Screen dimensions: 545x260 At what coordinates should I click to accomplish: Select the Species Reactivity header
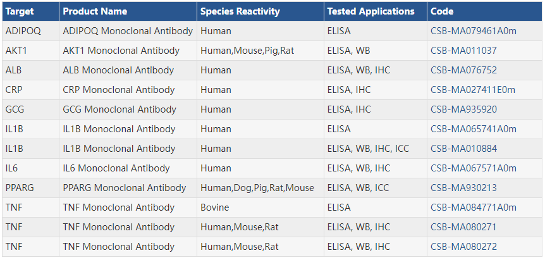tap(240, 11)
